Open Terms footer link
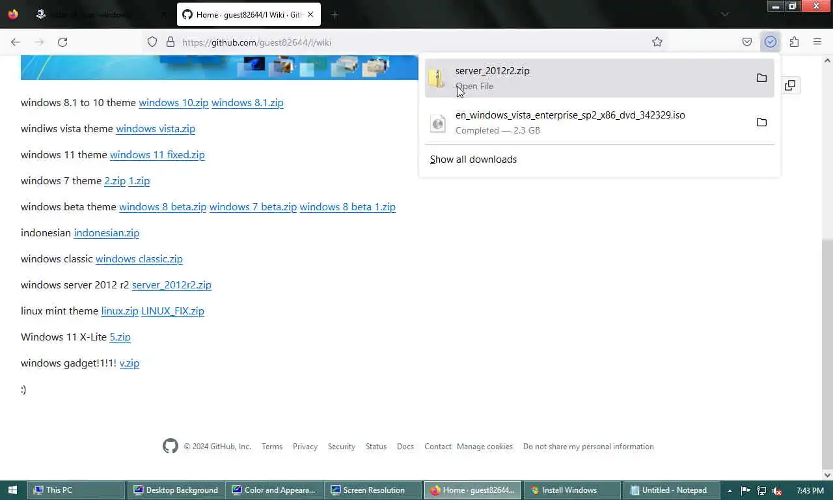833x500 pixels. tap(272, 447)
